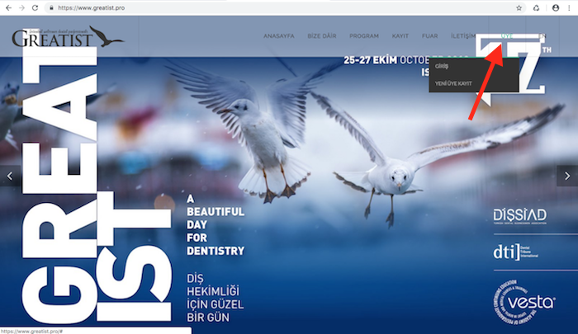The height and width of the screenshot is (334, 578).
Task: Open the browser profile account icon
Action: pos(556,7)
